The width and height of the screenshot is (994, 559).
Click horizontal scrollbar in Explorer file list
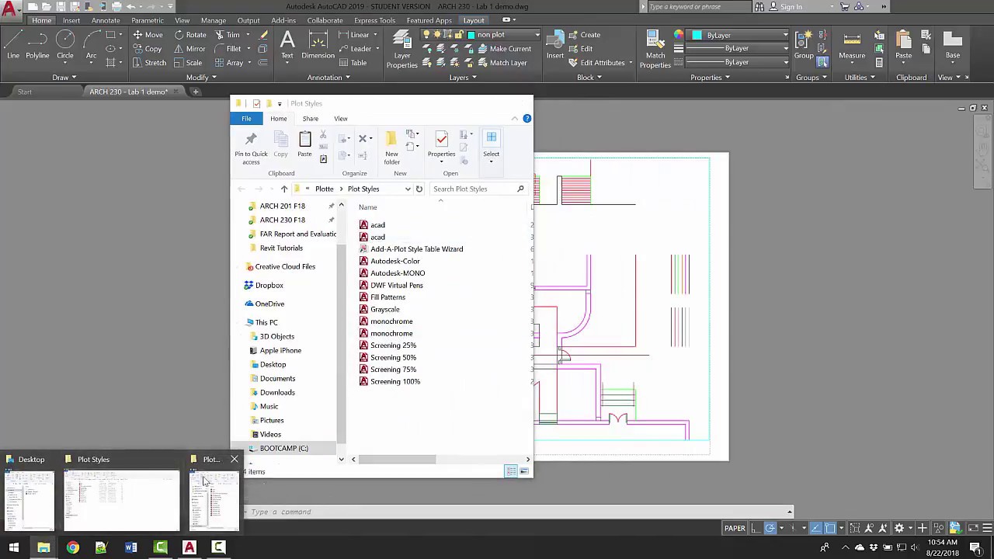[397, 460]
